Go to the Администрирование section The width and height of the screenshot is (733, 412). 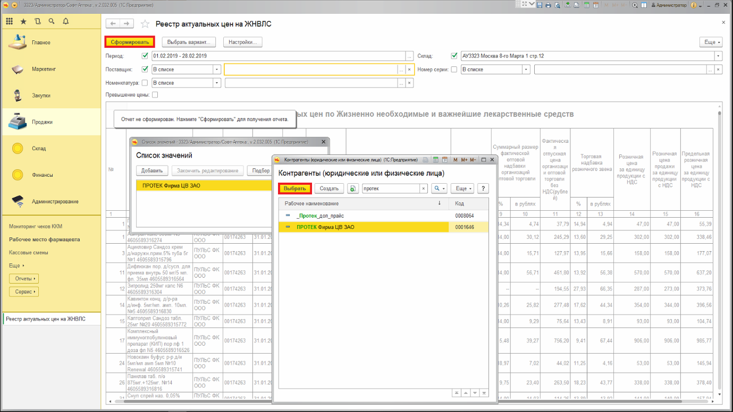click(55, 202)
